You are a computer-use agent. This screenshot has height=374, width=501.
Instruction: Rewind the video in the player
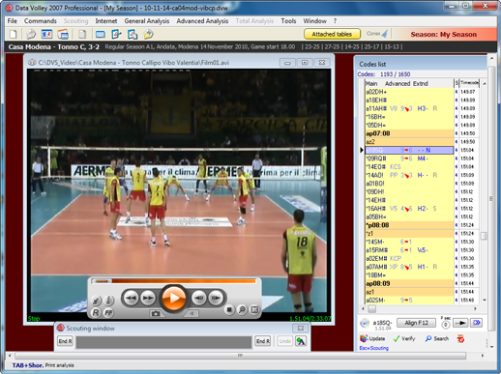pos(131,298)
